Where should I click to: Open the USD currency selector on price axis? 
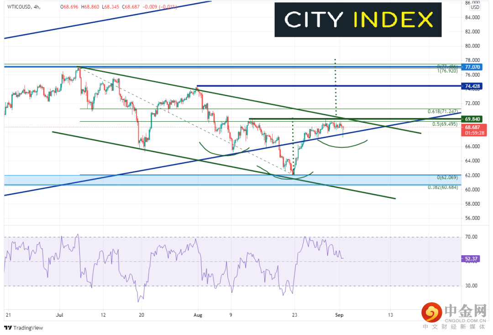click(x=475, y=8)
